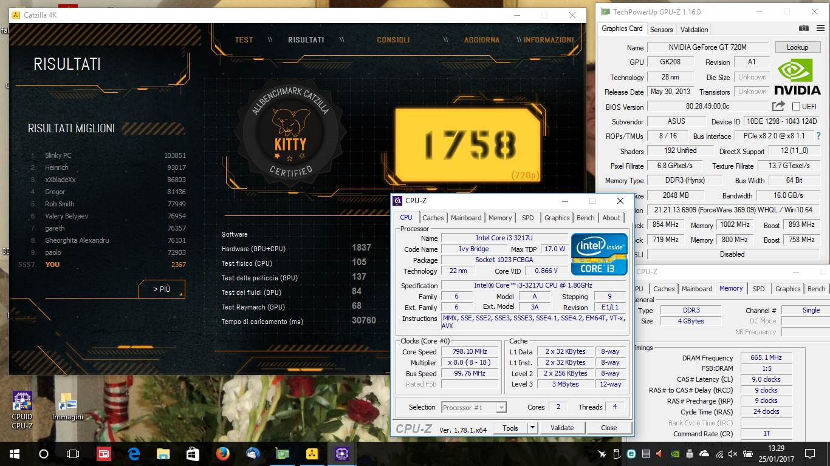This screenshot has width=830, height=466.
Task: Open the Bench tab in front CPU-Z
Action: pyautogui.click(x=586, y=218)
